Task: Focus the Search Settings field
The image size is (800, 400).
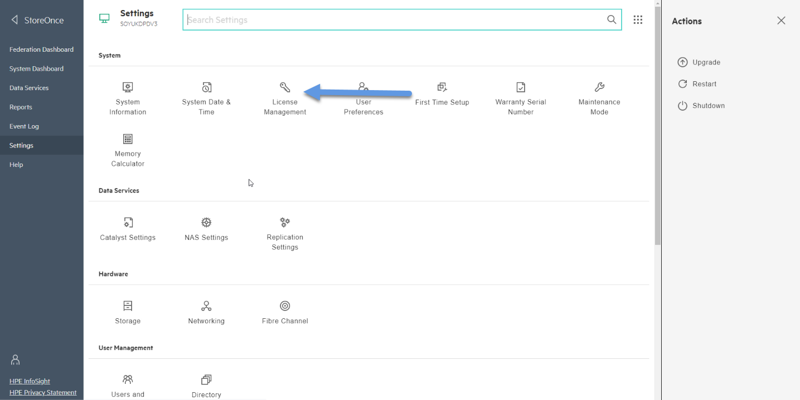Action: point(402,19)
